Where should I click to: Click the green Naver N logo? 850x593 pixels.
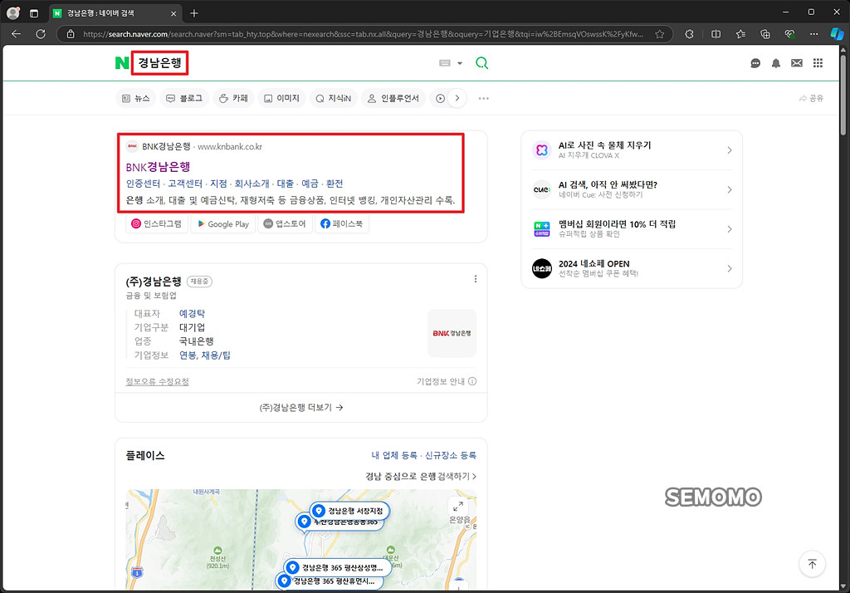point(122,63)
